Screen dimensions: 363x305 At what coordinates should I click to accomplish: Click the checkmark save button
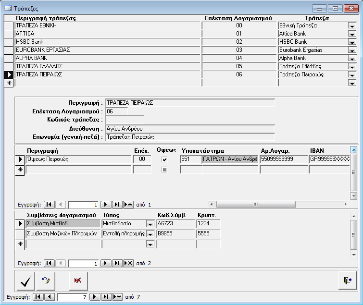[x=25, y=281]
